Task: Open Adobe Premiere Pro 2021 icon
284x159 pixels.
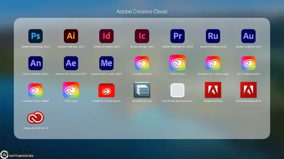Action: coord(177,36)
